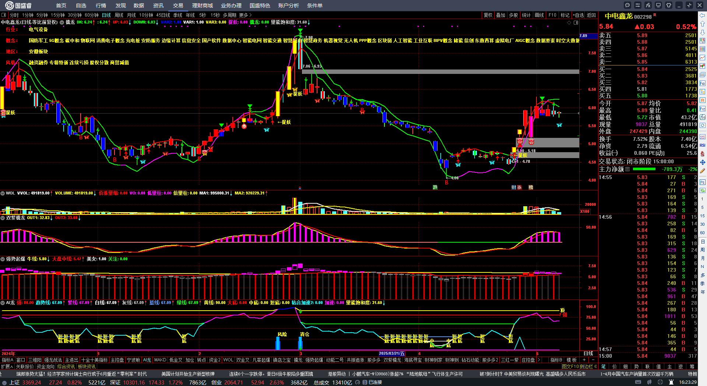Click gray price zone bar at 7.06-6.93
The width and height of the screenshot is (707, 386).
(x=440, y=72)
